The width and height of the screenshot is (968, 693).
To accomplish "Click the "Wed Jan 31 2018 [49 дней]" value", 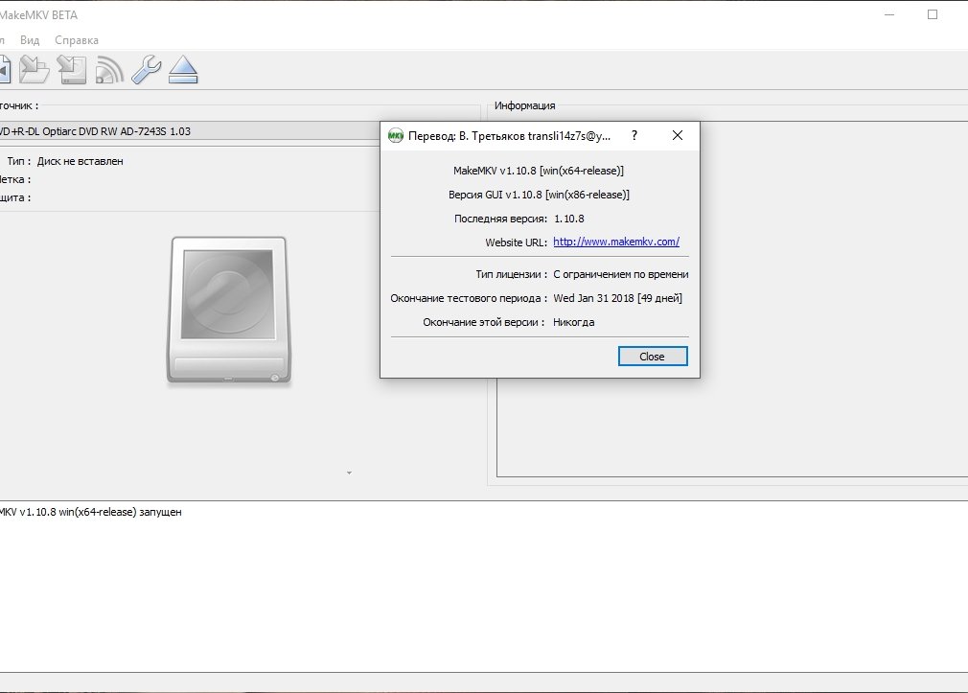I will click(x=617, y=298).
